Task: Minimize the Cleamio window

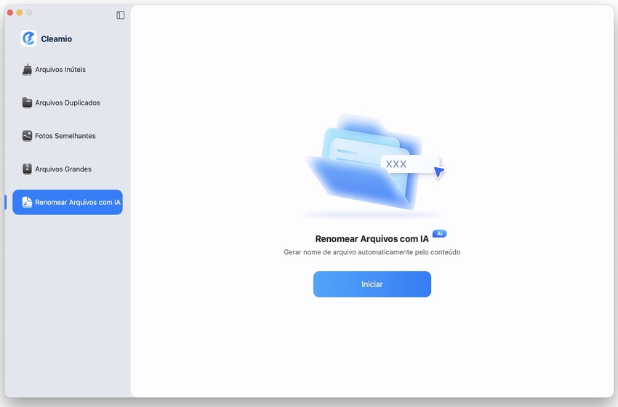Action: (x=20, y=12)
